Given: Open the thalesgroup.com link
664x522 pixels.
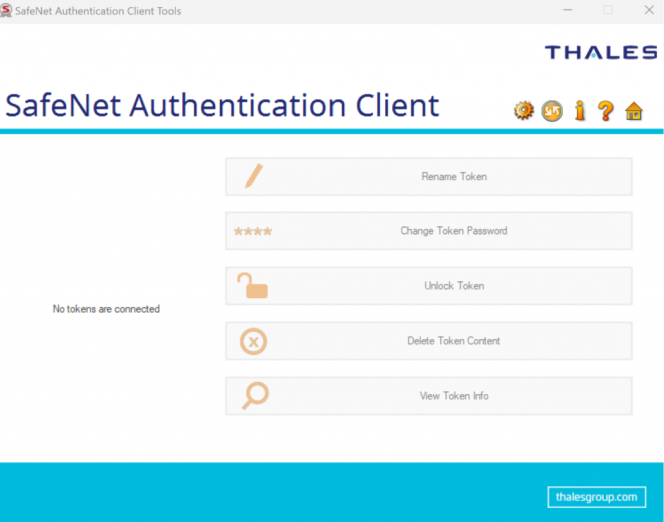Looking at the screenshot, I should click(x=597, y=497).
